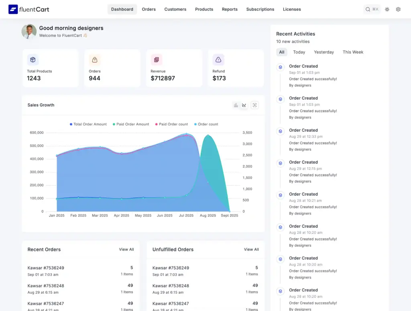The image size is (411, 311).
Task: Click the Refund warning triangle icon
Action: [x=218, y=60]
